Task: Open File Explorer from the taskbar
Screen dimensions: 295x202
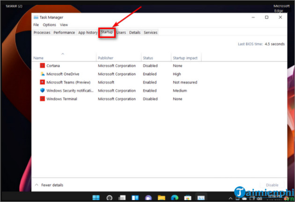Action: tap(162, 198)
